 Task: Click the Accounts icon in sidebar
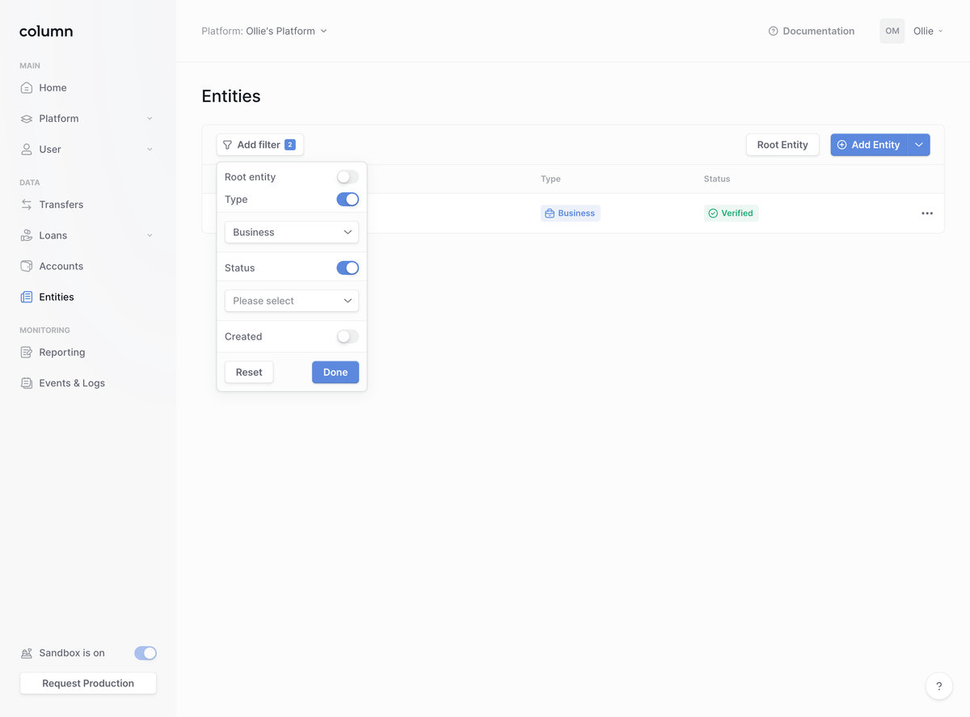coord(27,267)
